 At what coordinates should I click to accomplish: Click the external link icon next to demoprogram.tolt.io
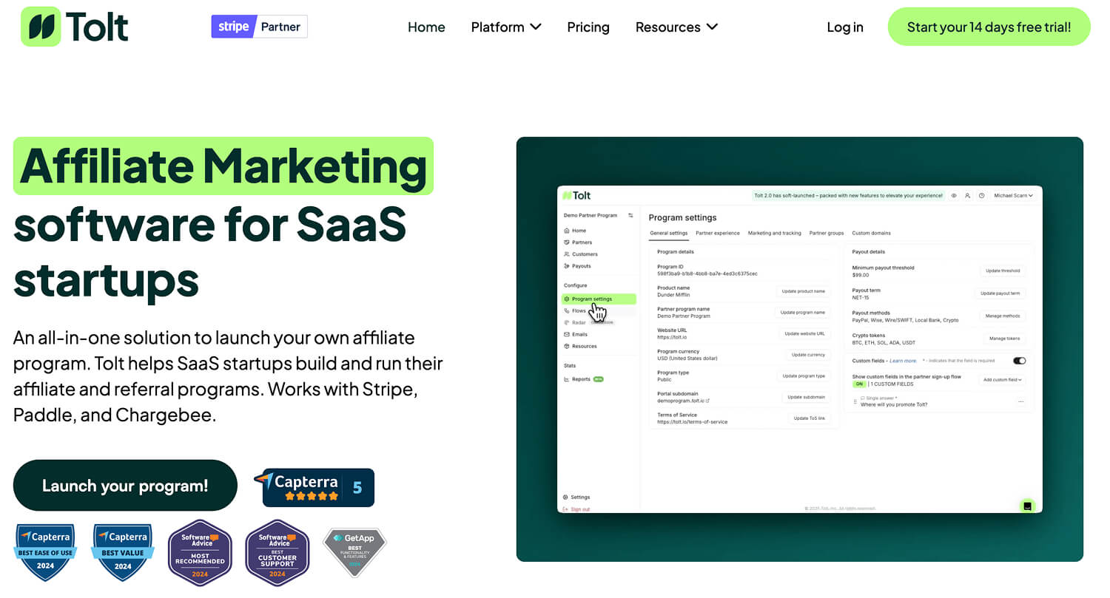coord(707,401)
